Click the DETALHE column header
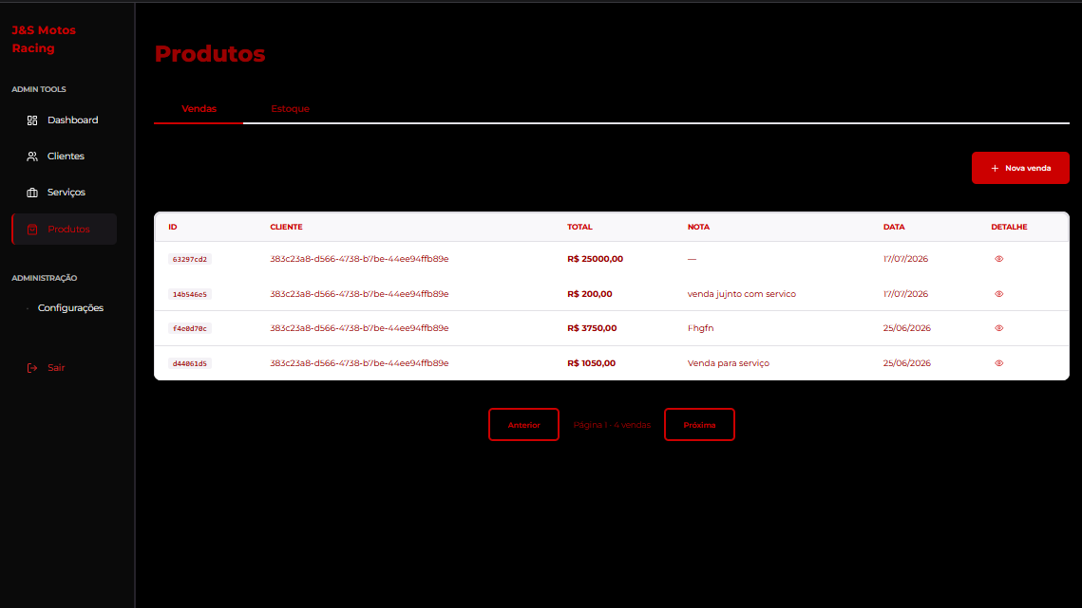This screenshot has width=1082, height=608. [1009, 227]
